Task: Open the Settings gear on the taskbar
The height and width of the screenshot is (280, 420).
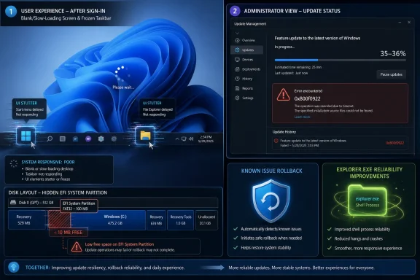Action: 114,139
